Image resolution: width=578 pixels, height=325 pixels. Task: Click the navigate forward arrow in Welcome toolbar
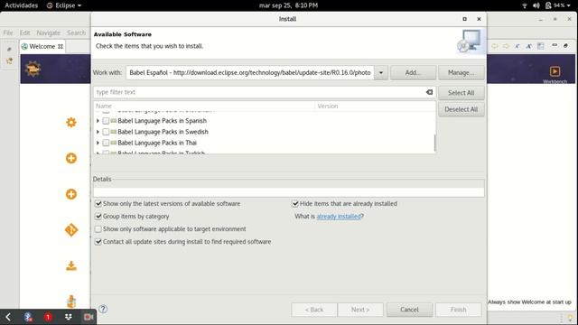(x=506, y=46)
